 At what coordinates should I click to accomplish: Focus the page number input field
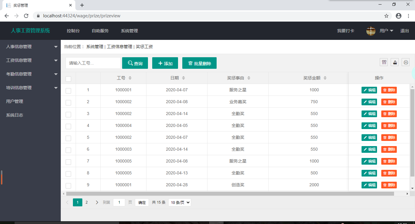click(x=119, y=202)
